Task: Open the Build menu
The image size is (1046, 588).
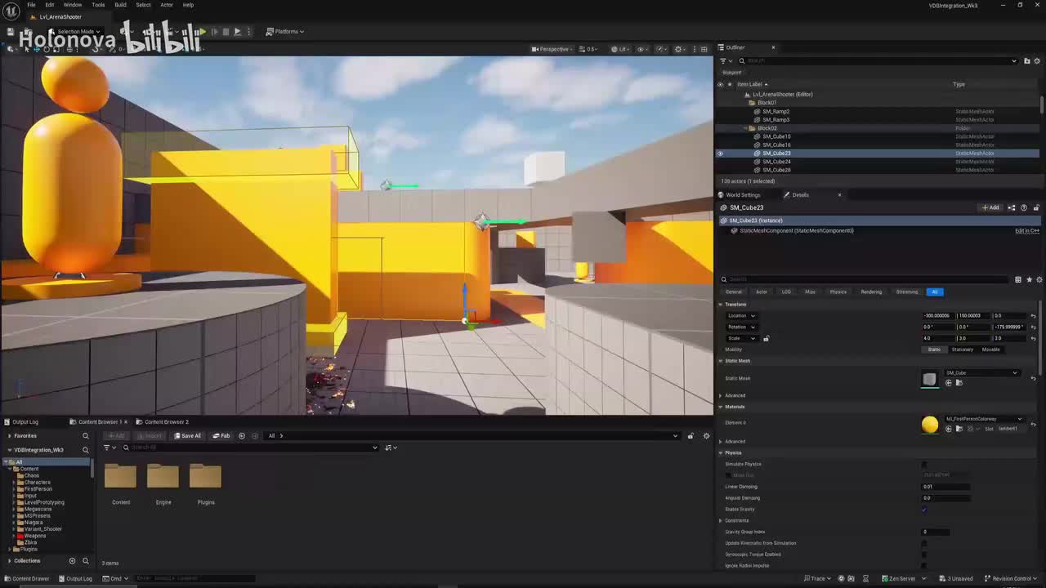Action: (120, 5)
